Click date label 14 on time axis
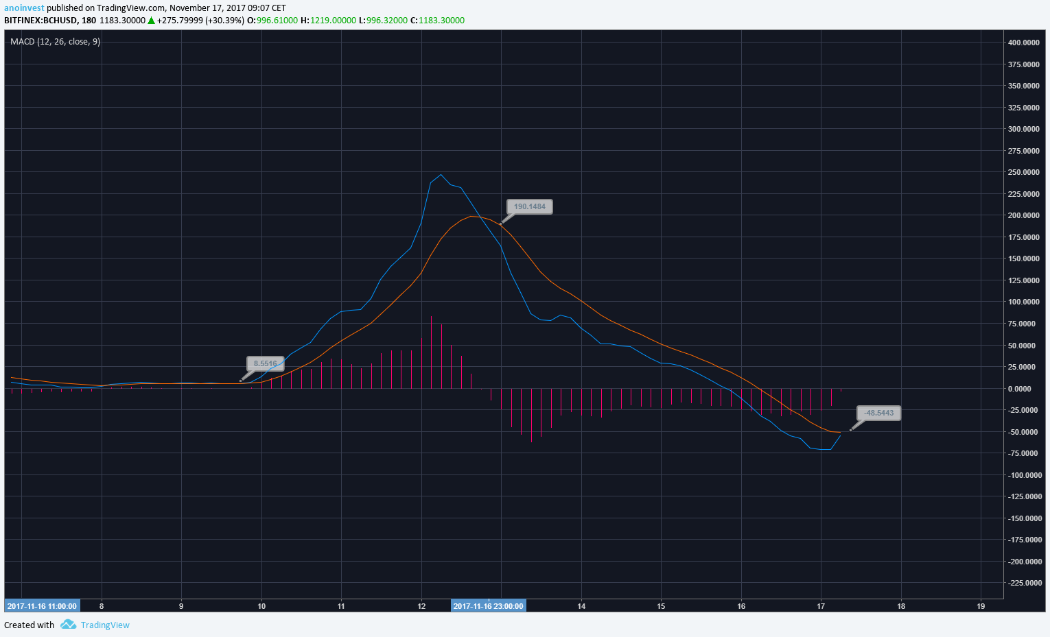 point(581,606)
